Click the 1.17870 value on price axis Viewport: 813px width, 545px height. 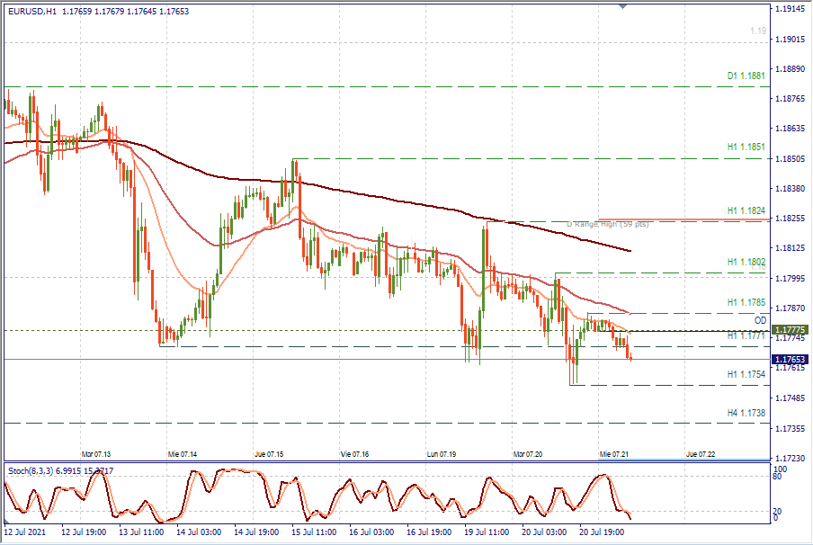(791, 308)
